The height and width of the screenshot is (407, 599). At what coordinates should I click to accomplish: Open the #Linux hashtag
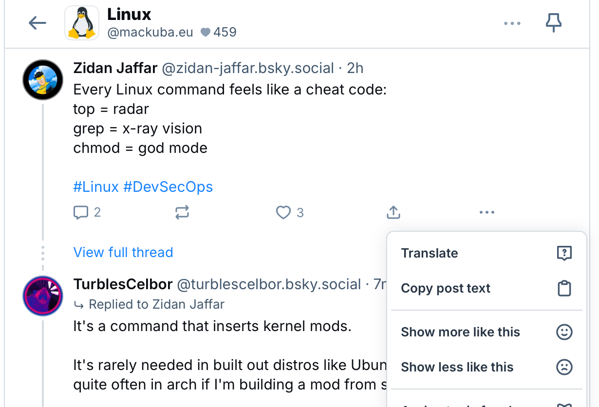coord(96,187)
